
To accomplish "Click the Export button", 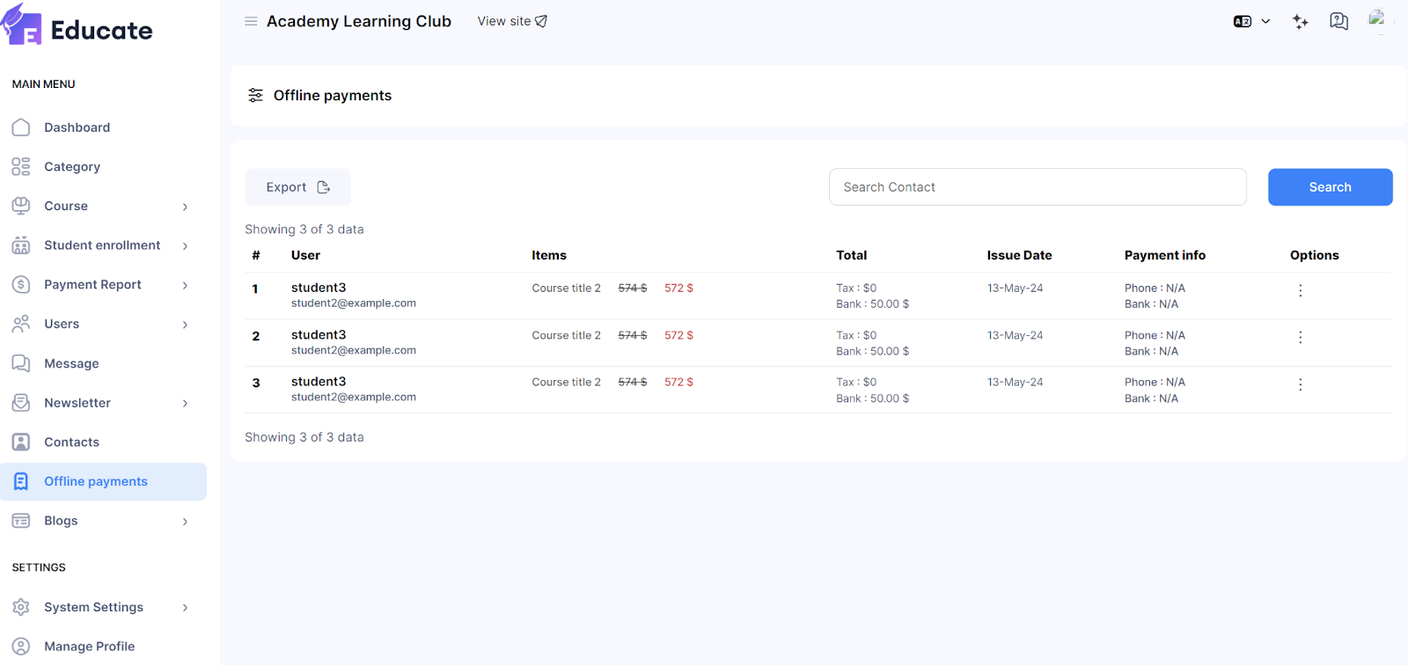I will [297, 187].
